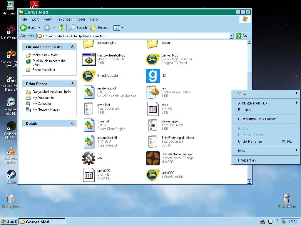Choose Refresh from the context menu
The height and width of the screenshot is (226, 301).
point(266,110)
